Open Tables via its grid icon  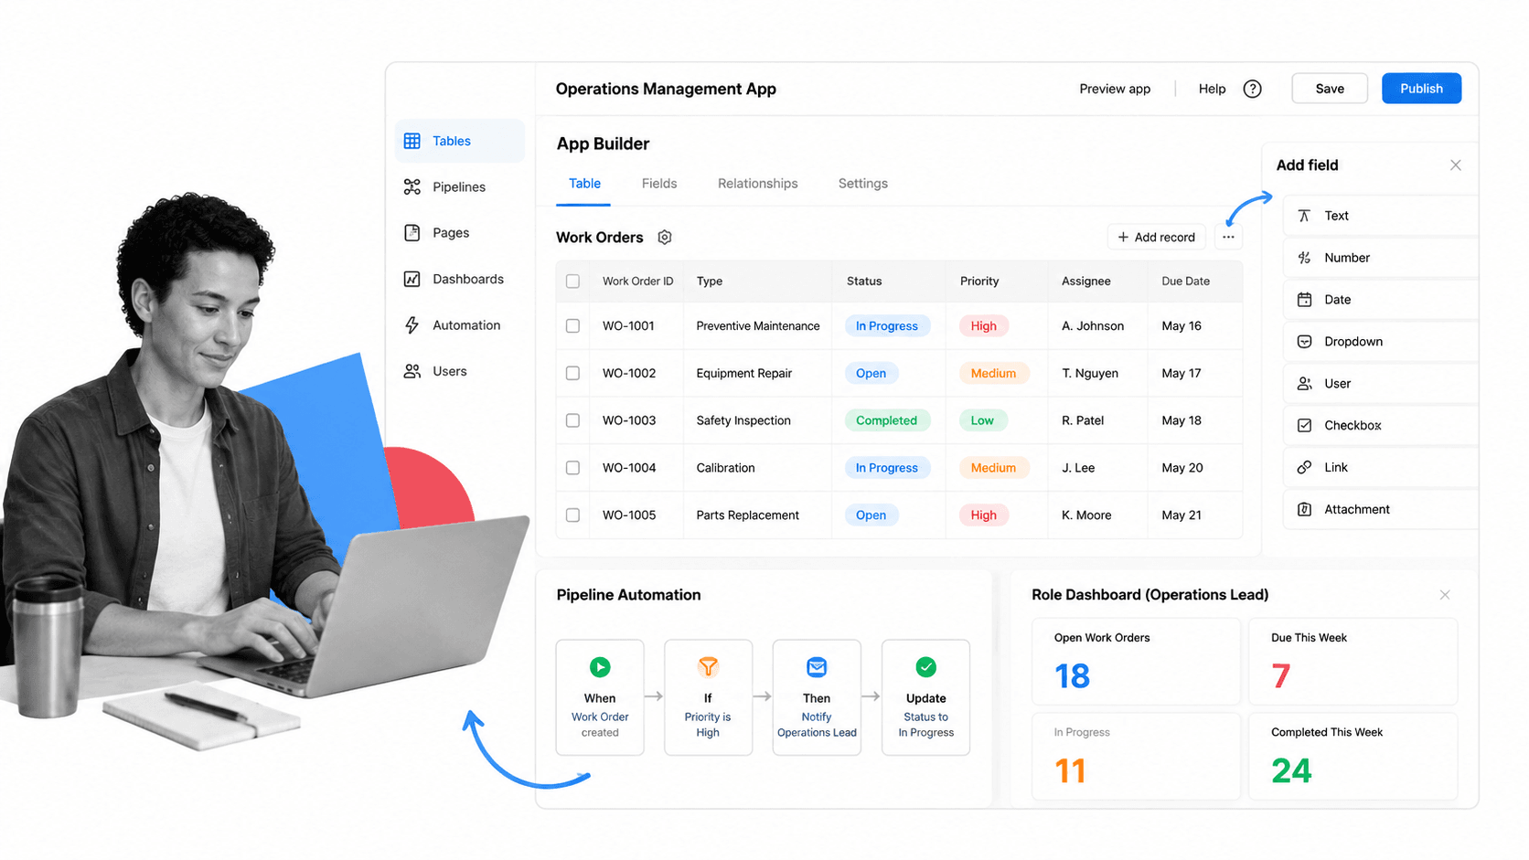[412, 141]
